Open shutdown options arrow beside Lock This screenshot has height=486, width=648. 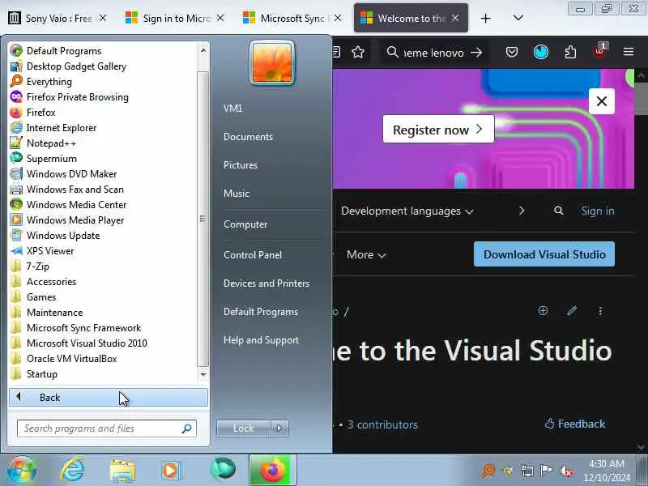(279, 428)
